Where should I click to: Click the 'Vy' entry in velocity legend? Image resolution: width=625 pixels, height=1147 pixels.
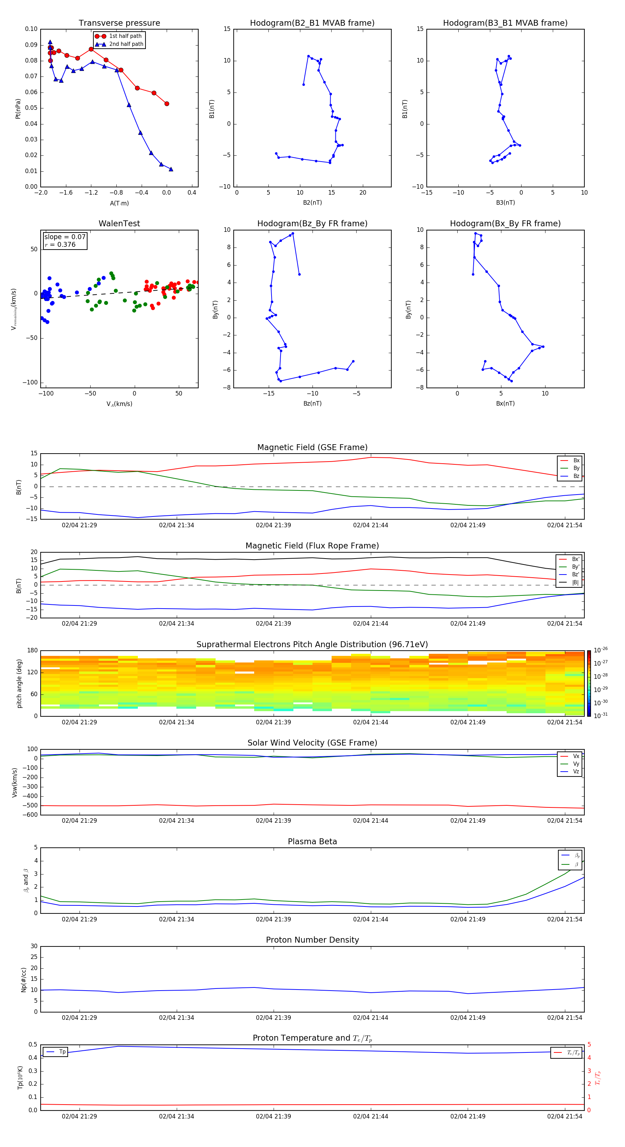pyautogui.click(x=570, y=764)
